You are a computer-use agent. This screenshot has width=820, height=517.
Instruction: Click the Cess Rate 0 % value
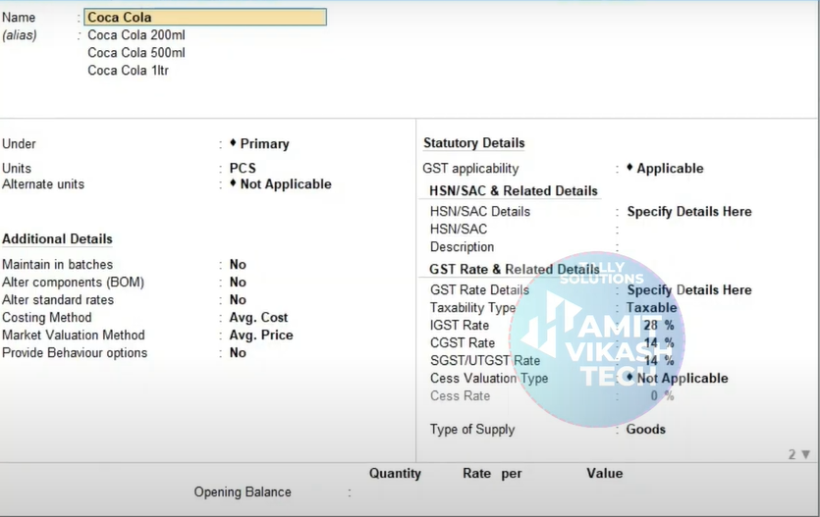coord(662,396)
